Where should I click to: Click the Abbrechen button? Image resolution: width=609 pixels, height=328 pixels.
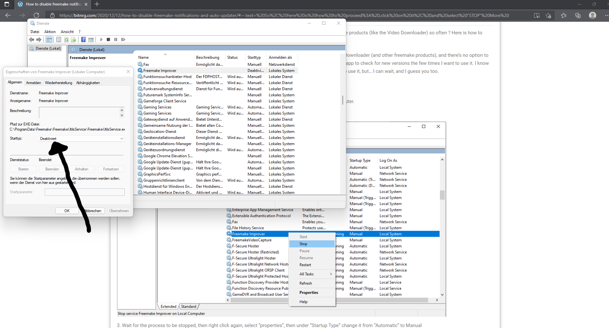click(x=93, y=211)
